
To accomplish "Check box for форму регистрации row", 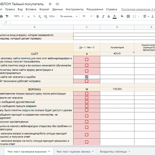I will [87, 71].
